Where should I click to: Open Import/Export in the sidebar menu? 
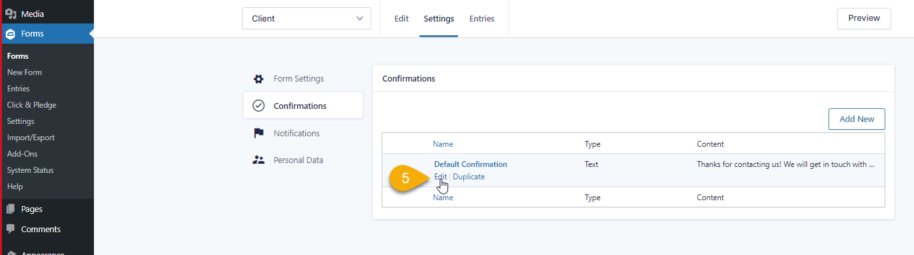click(x=31, y=138)
